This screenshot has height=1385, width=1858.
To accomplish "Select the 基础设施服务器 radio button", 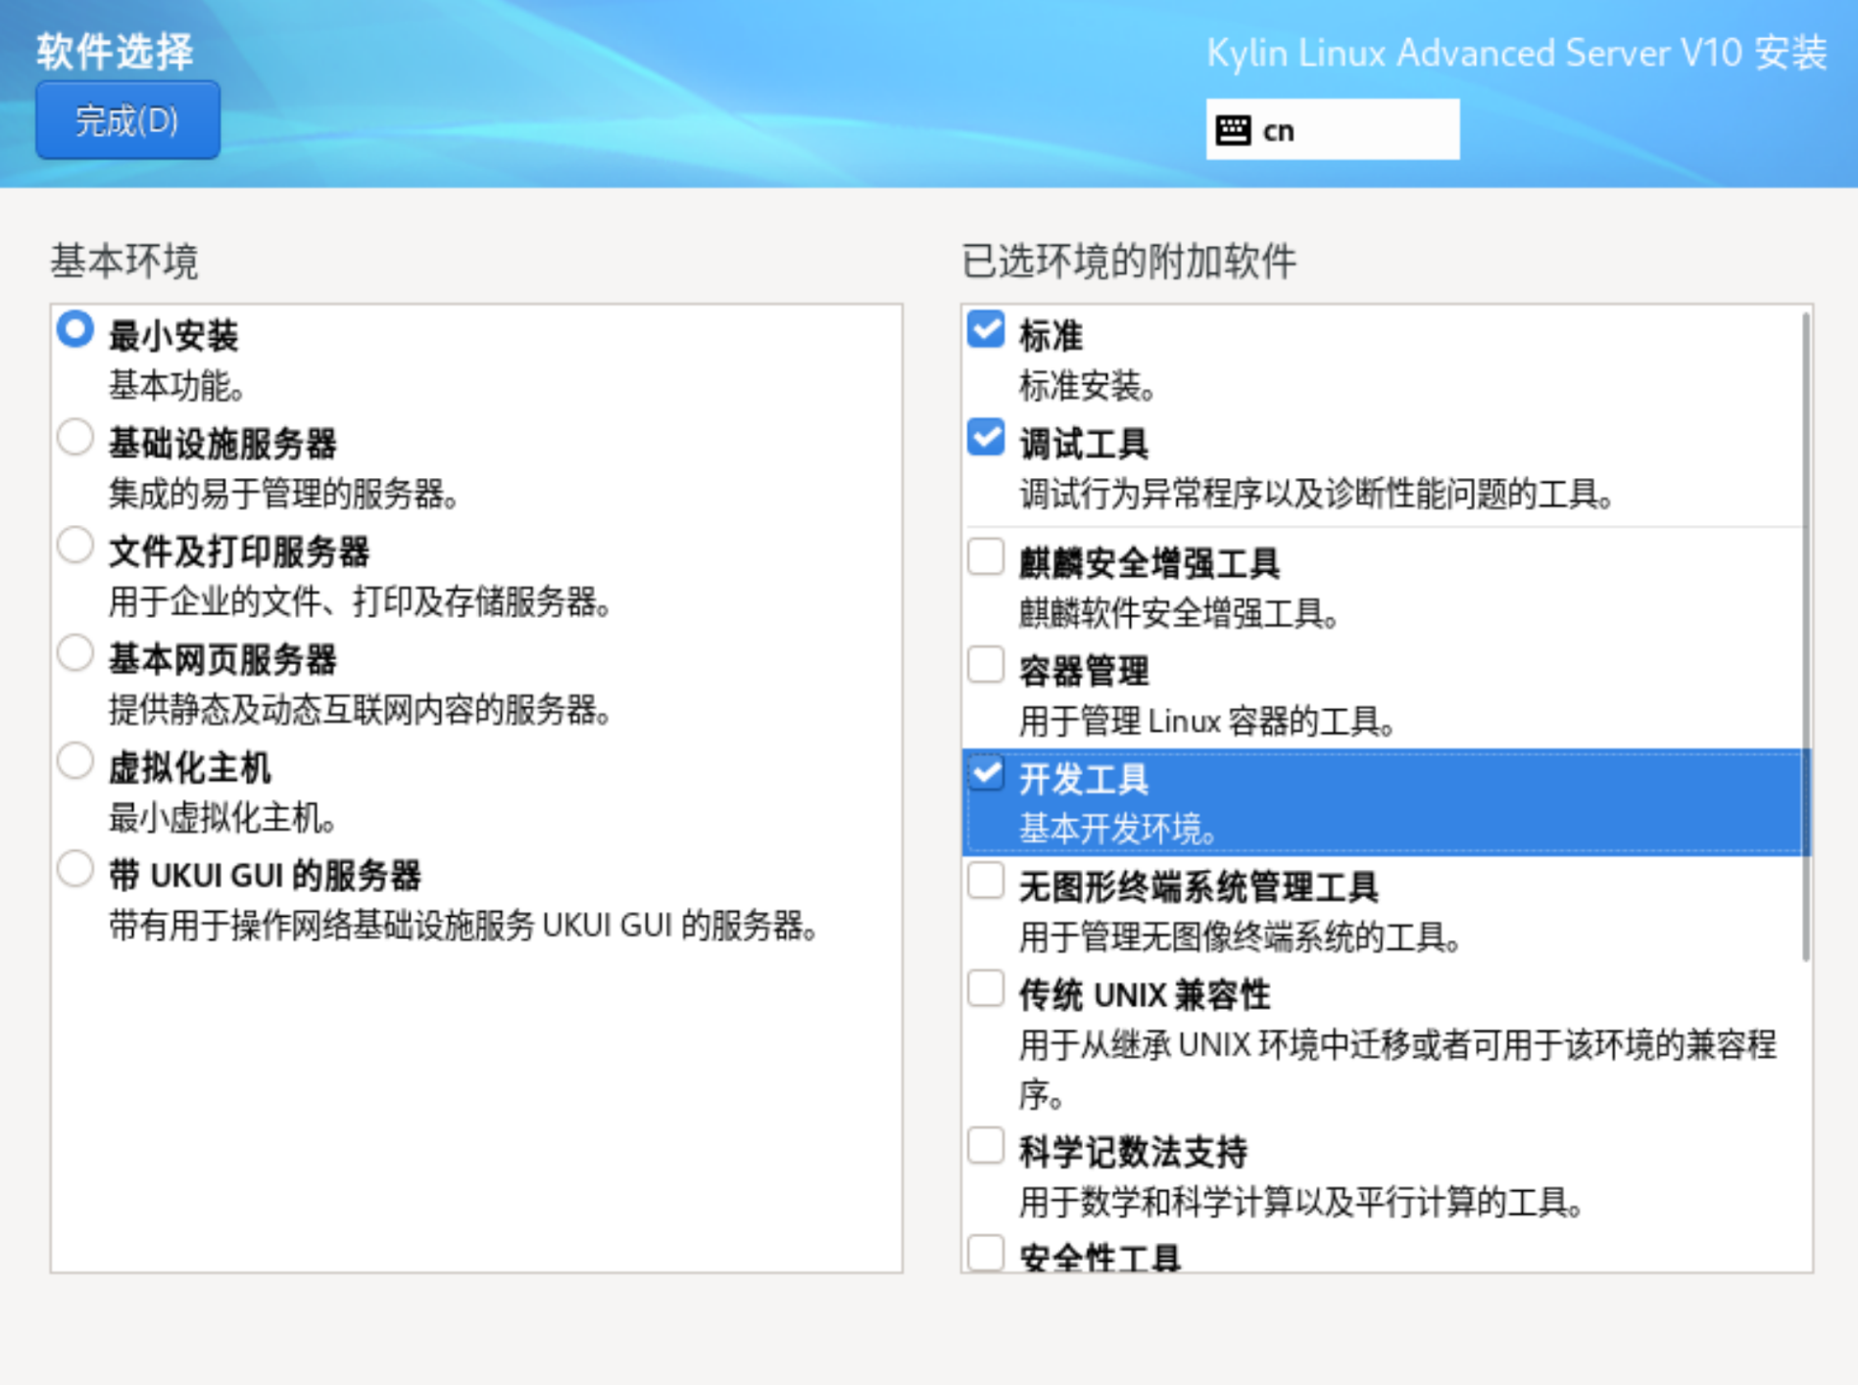I will pos(75,437).
